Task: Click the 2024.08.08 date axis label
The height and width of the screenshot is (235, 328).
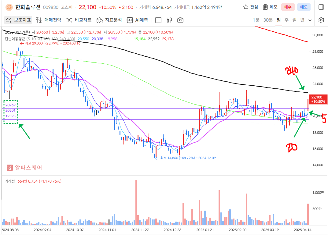Action: 10,230
